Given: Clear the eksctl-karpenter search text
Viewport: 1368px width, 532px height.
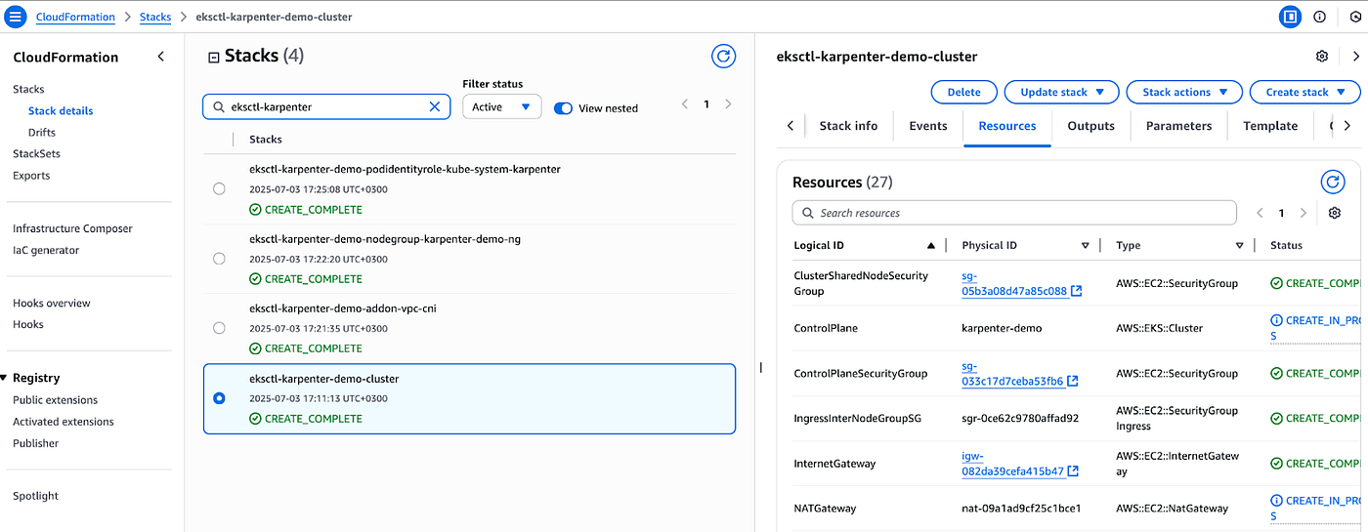Looking at the screenshot, I should pyautogui.click(x=435, y=106).
